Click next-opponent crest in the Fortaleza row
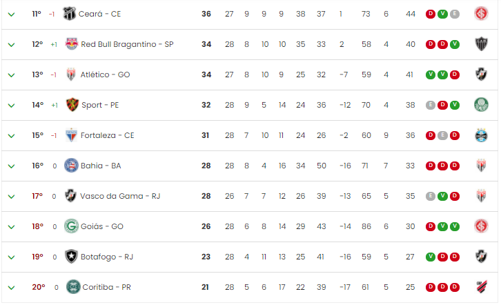Image resolution: width=501 pixels, height=305 pixels. pyautogui.click(x=481, y=135)
